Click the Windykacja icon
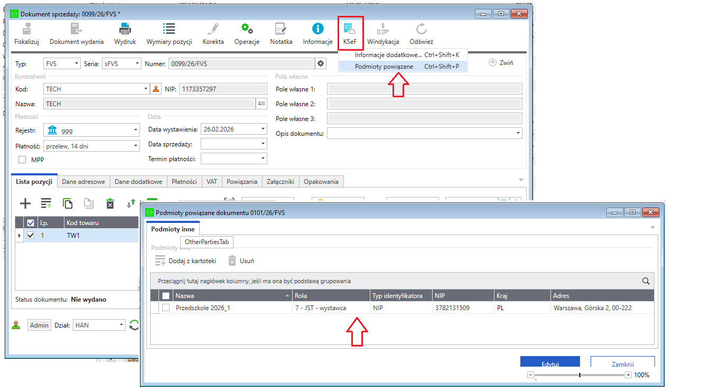This screenshot has height=392, width=701. point(382,30)
